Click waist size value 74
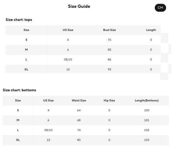 (x=79, y=130)
